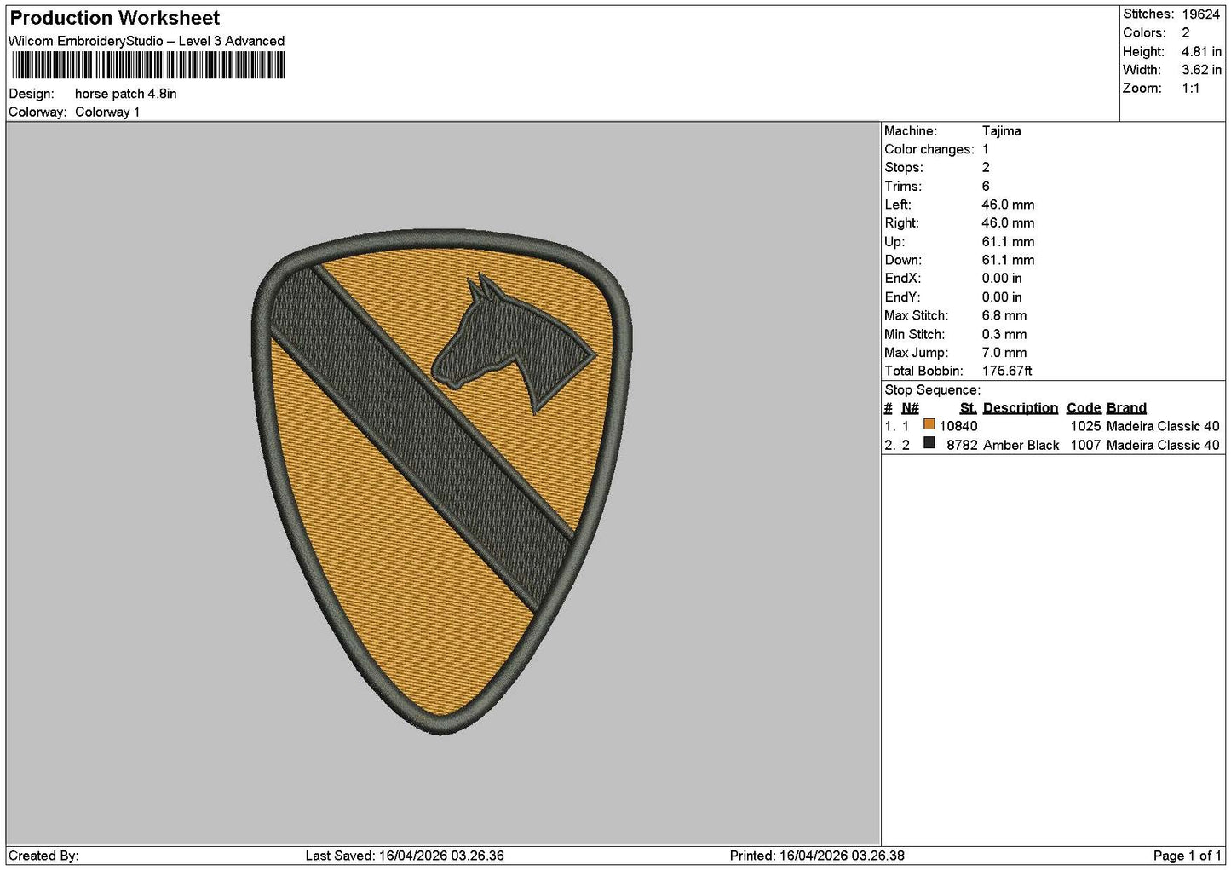Viewport: 1231px width, 870px height.
Task: Click 'Madeira Classic 40' in row 2
Action: pos(1163,445)
